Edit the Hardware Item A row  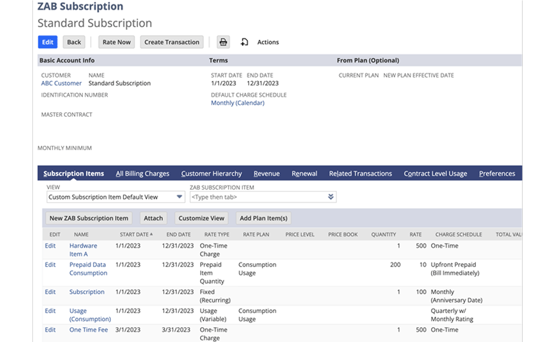coord(50,246)
